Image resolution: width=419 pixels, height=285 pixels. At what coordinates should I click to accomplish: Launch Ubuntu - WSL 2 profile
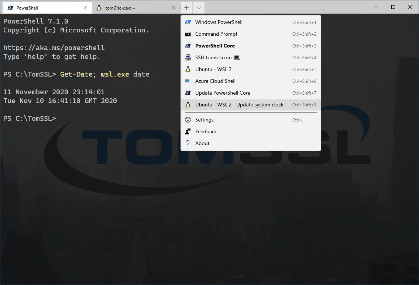(213, 69)
